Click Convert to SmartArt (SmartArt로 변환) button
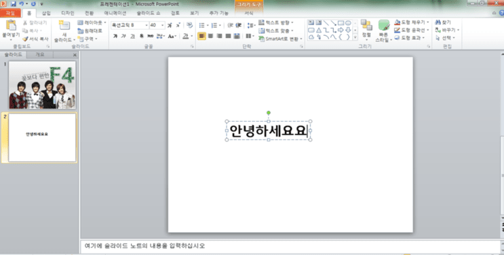 pyautogui.click(x=280, y=39)
